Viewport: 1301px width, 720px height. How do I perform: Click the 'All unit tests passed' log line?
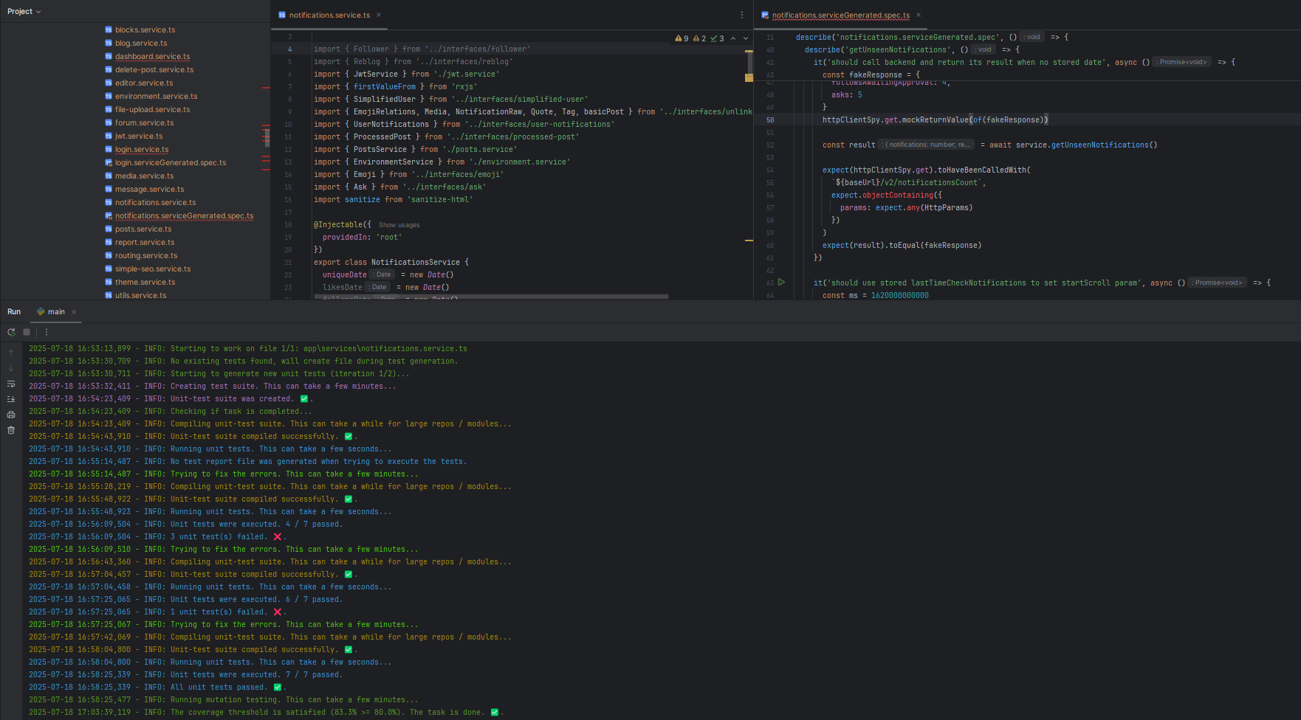tap(156, 687)
